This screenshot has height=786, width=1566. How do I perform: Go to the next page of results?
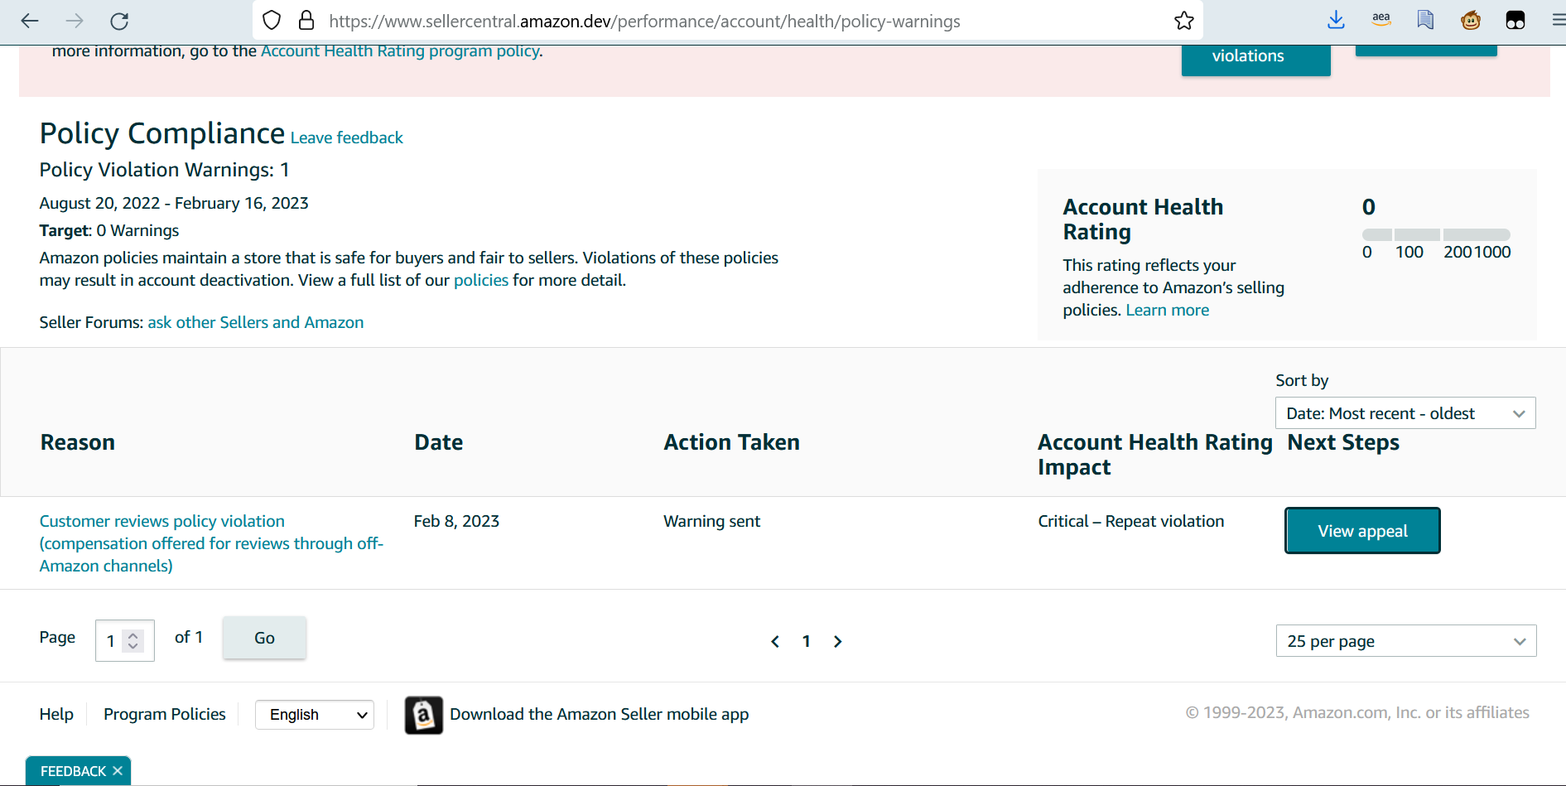coord(838,642)
